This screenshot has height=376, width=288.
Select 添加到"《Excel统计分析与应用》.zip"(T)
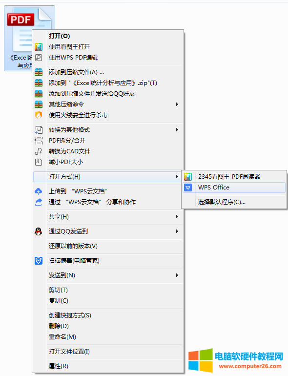click(108, 83)
